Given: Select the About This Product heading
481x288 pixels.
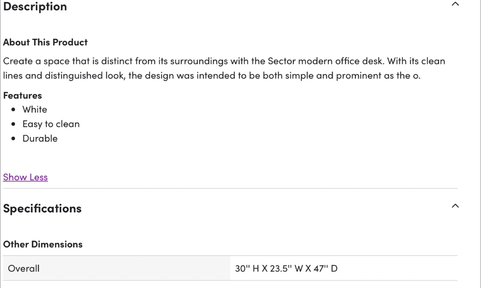Looking at the screenshot, I should tap(45, 42).
